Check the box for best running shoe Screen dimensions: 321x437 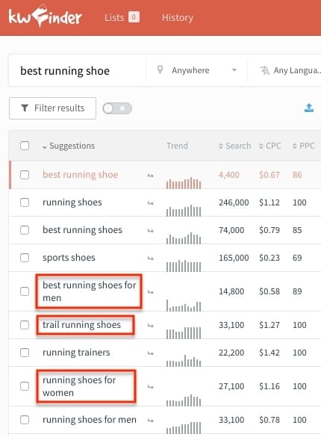click(x=25, y=175)
